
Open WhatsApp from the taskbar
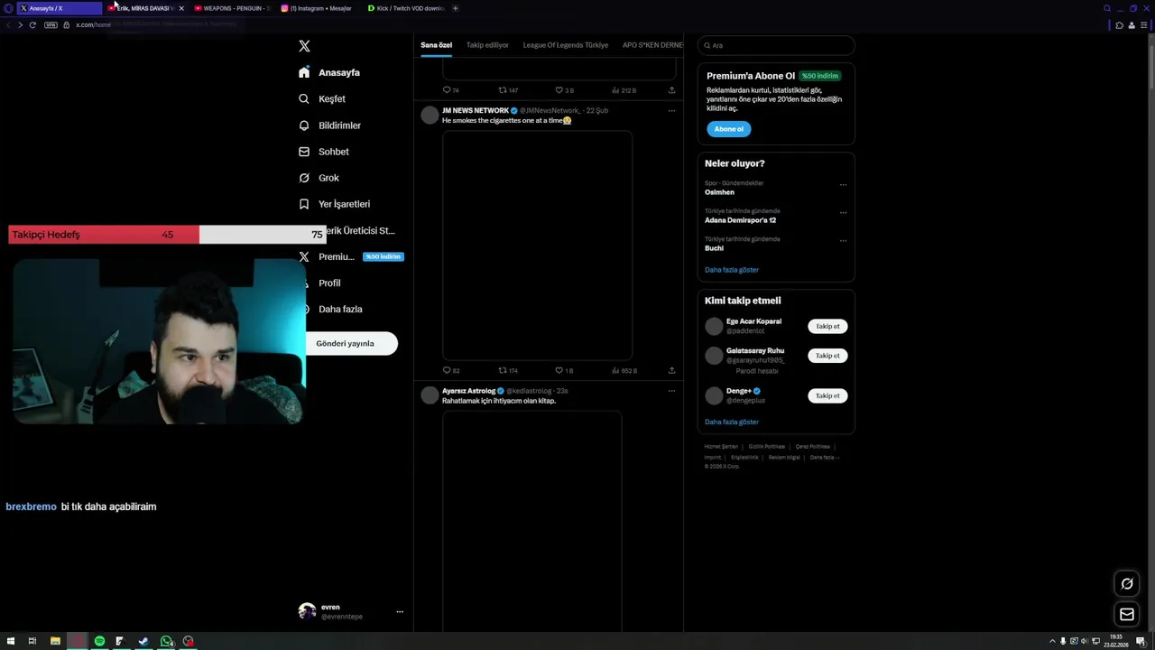coord(166,641)
